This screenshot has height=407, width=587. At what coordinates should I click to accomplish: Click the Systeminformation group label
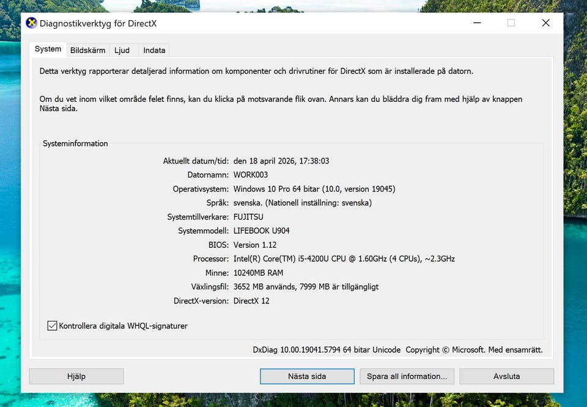pyautogui.click(x=75, y=143)
